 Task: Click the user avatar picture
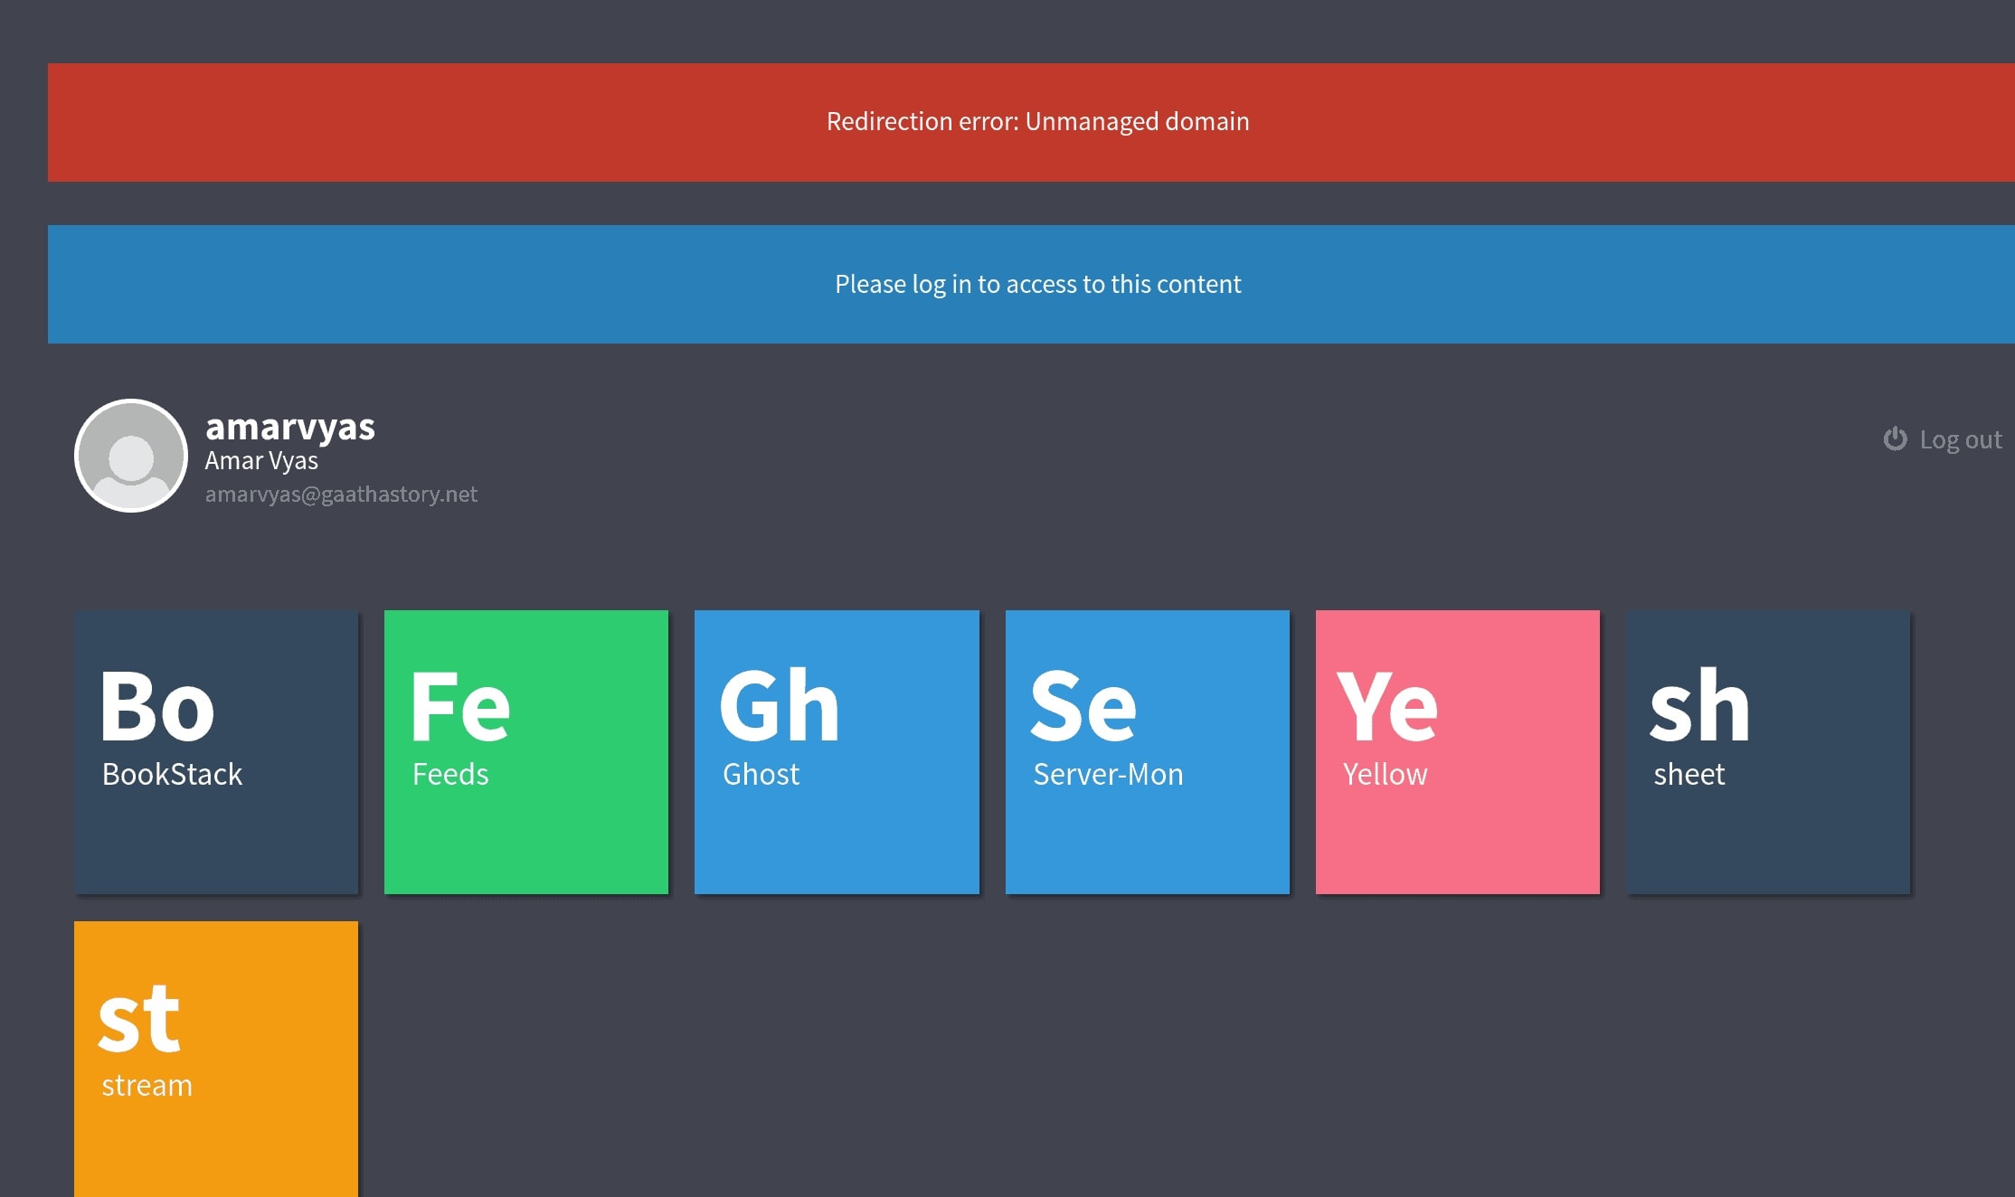(x=131, y=456)
